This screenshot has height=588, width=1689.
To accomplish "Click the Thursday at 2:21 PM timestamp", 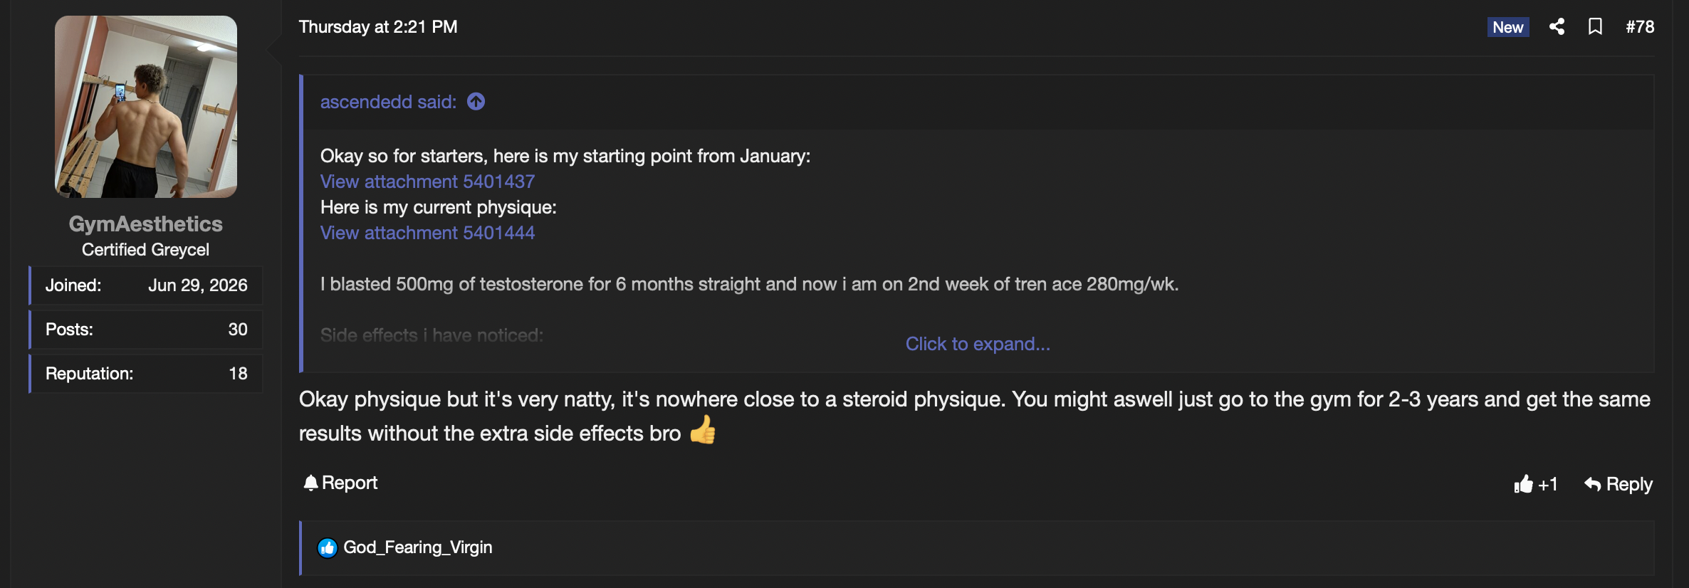I will (x=378, y=27).
